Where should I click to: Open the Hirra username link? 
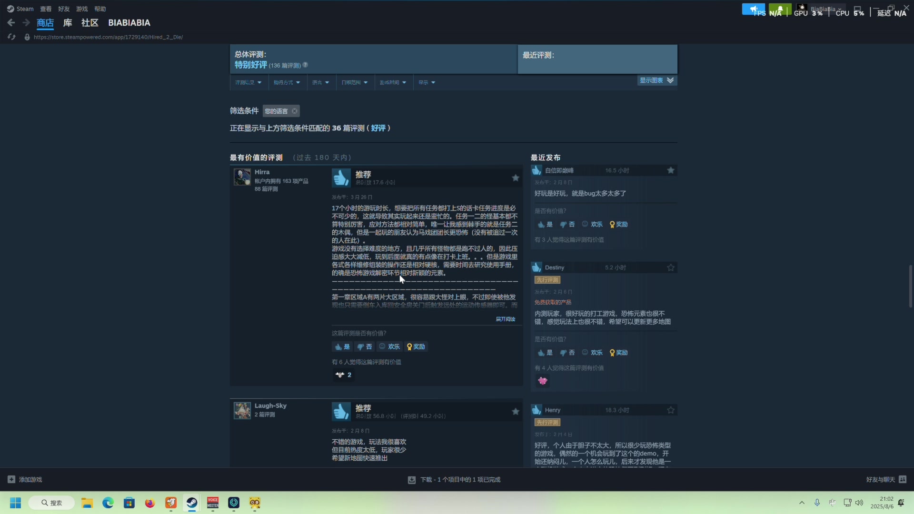click(262, 172)
